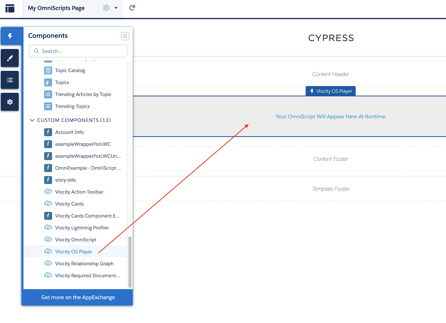
Task: Select the Vlocity Cards label
Action: point(69,204)
